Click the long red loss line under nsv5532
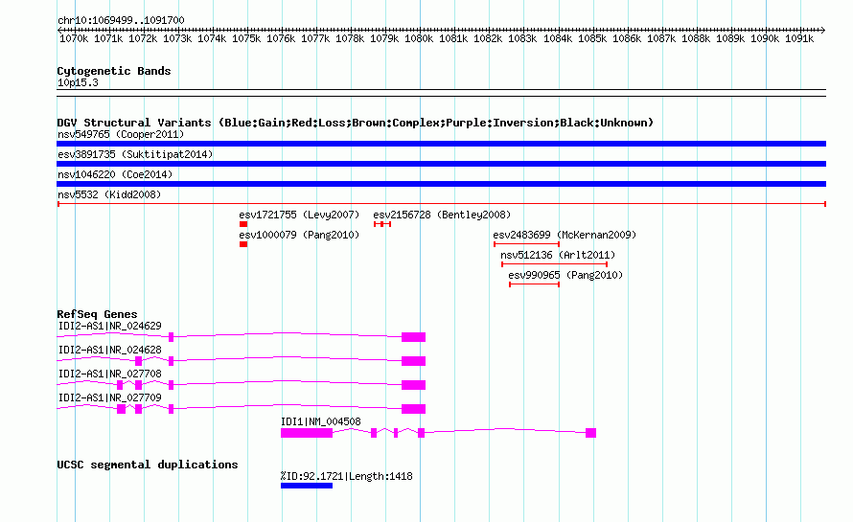 click(441, 204)
